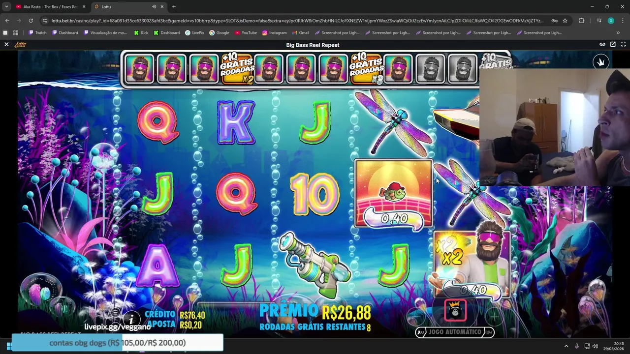Open a new browser tab
This screenshot has height=354, width=630.
174,6
